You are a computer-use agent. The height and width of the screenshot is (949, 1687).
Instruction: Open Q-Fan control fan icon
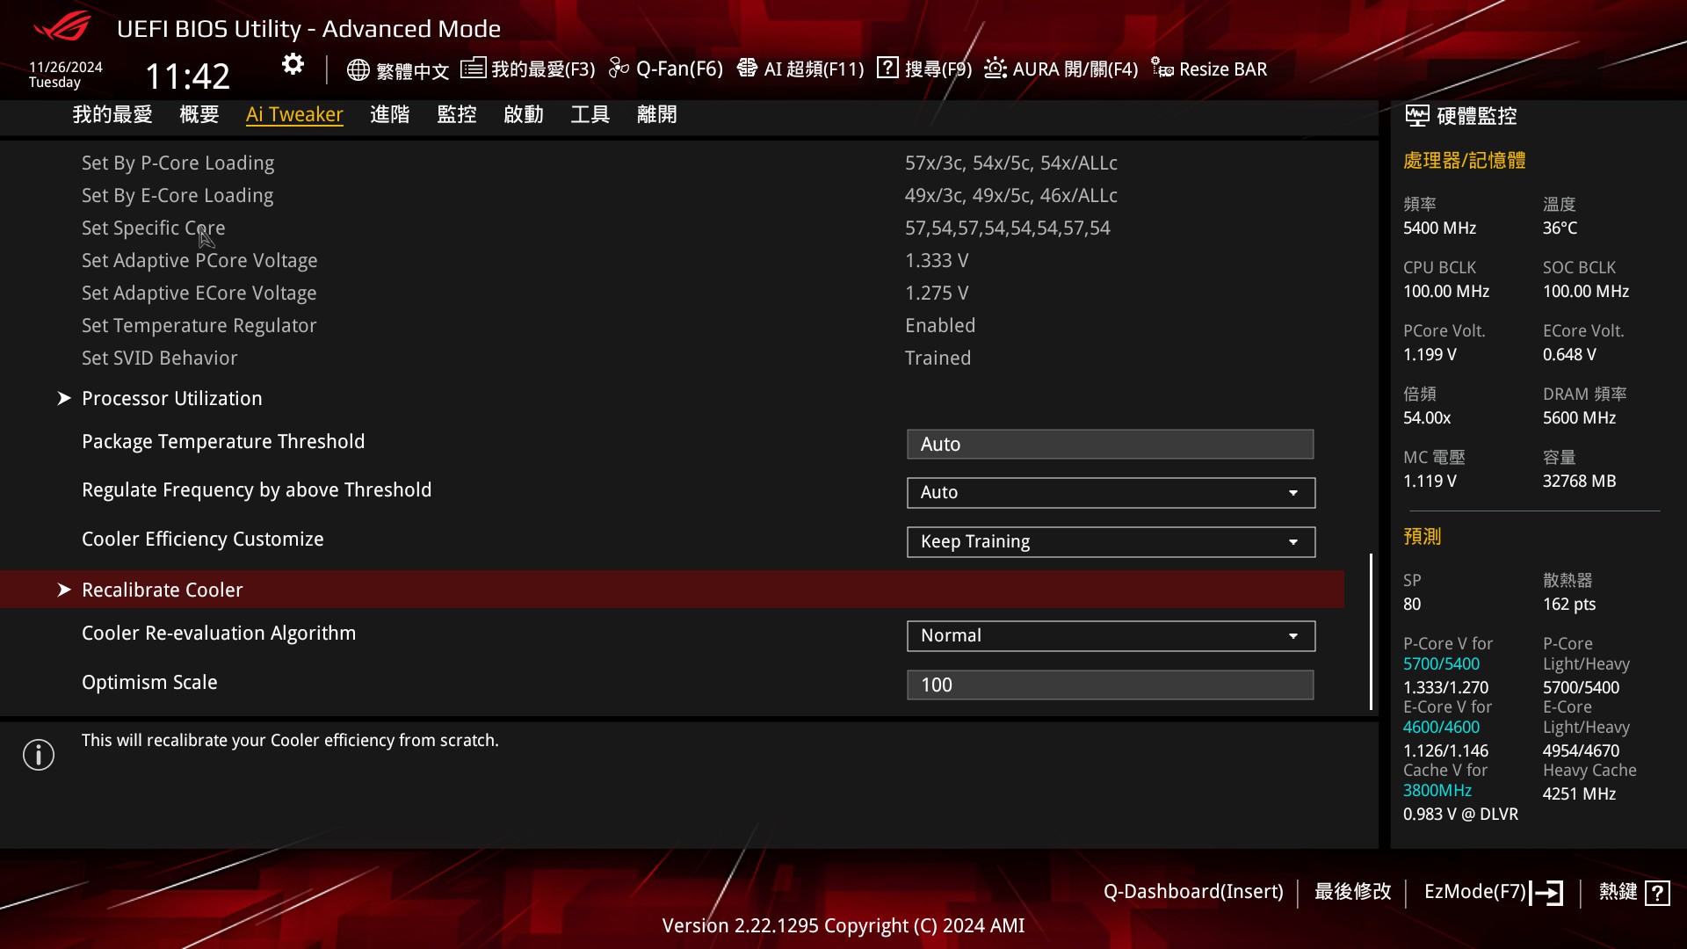tap(619, 68)
